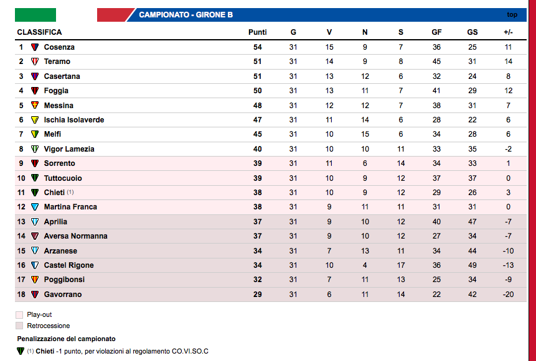This screenshot has width=536, height=361.
Task: Click the Teramo team crest icon
Action: (35, 62)
